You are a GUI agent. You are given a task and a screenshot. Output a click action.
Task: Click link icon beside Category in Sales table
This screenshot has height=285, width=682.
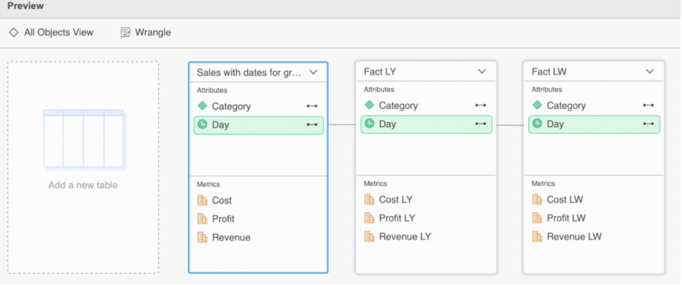point(312,106)
